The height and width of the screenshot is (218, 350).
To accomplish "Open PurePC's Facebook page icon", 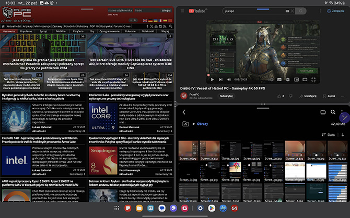I will (x=147, y=26).
